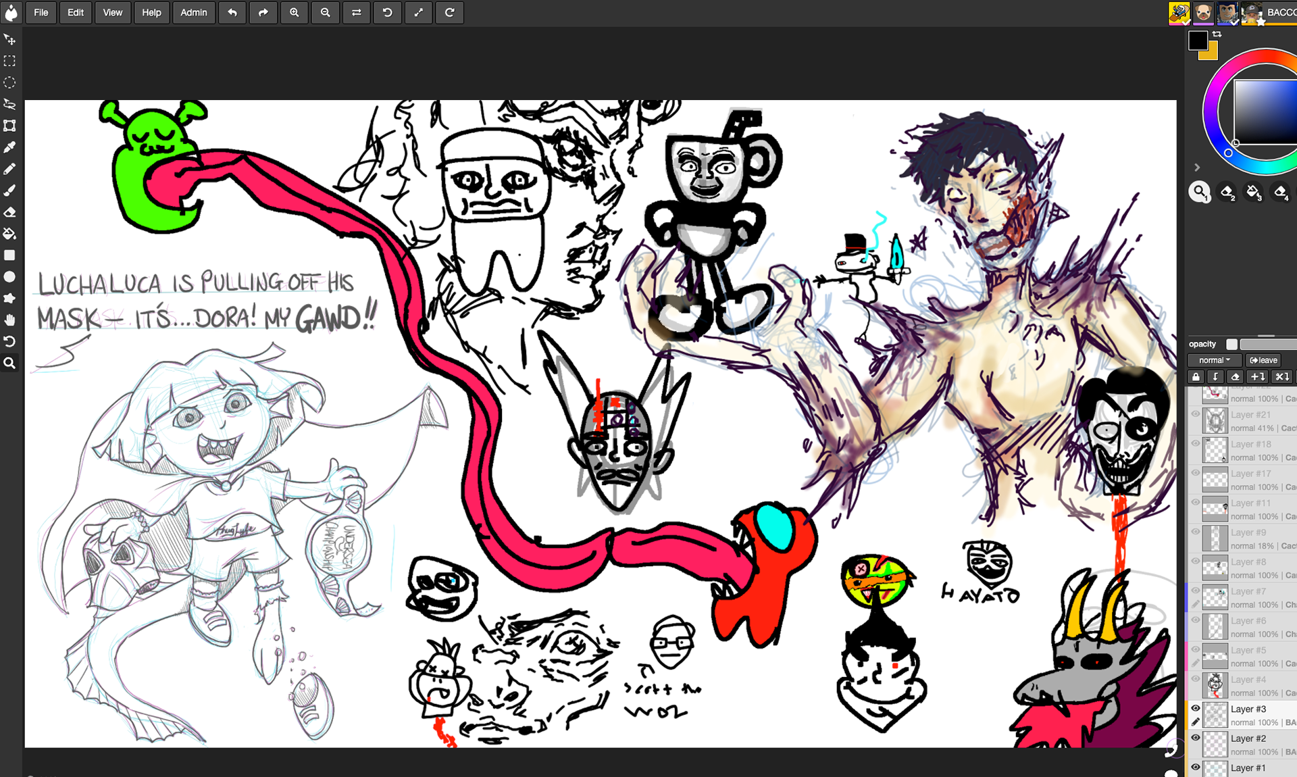
Task: Select the hand pan tool
Action: [9, 320]
